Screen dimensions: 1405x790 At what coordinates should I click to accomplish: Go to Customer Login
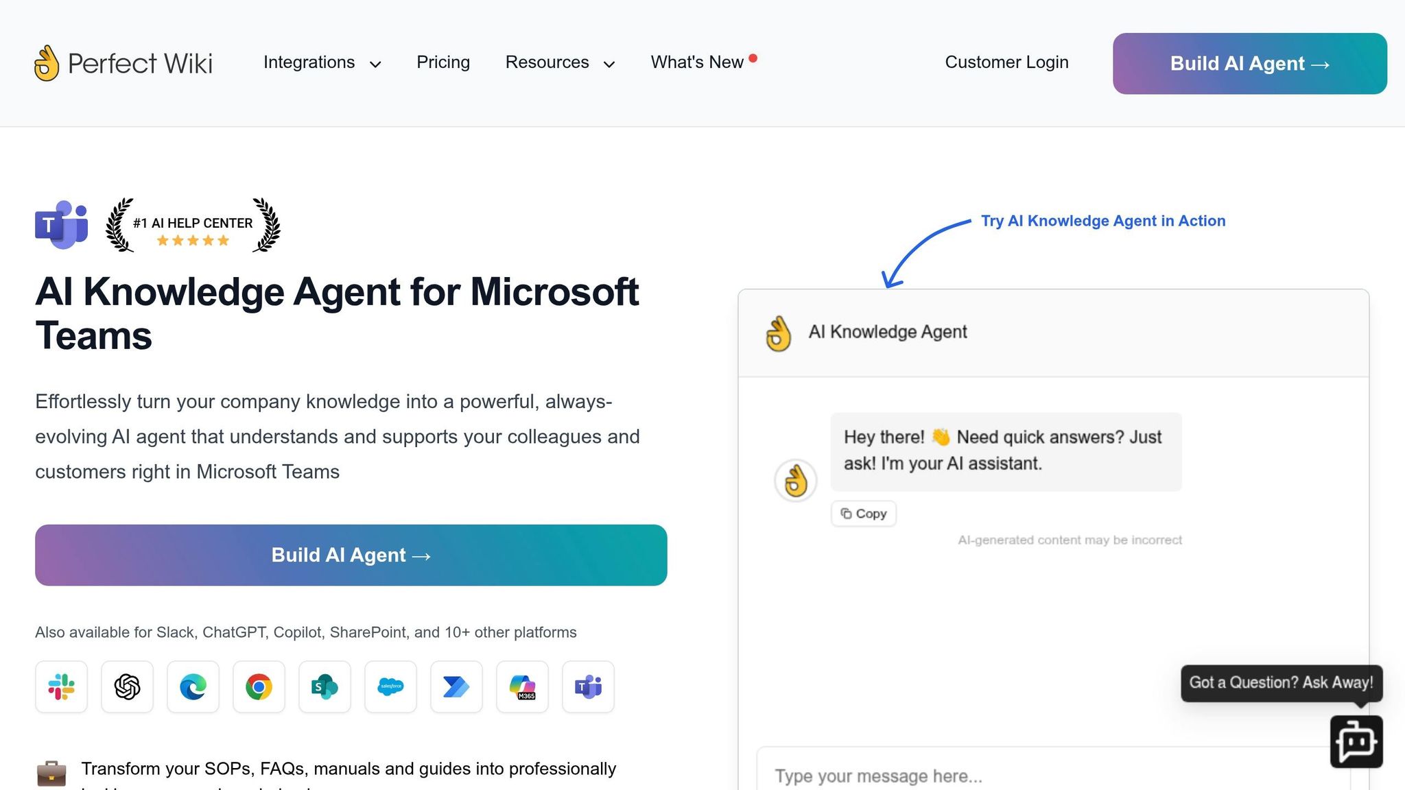pos(1006,62)
